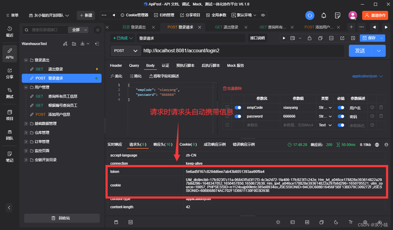Click the 接口说明 API description button
This screenshot has width=393, height=230.
click(257, 38)
